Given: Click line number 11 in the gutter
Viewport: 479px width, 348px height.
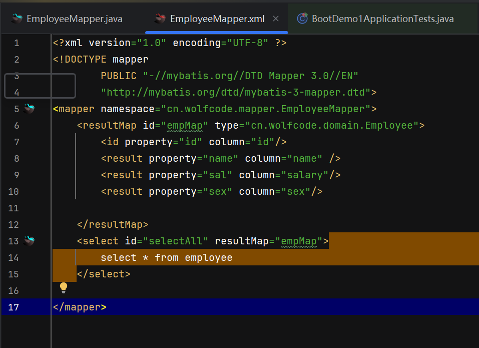Looking at the screenshot, I should tap(14, 208).
